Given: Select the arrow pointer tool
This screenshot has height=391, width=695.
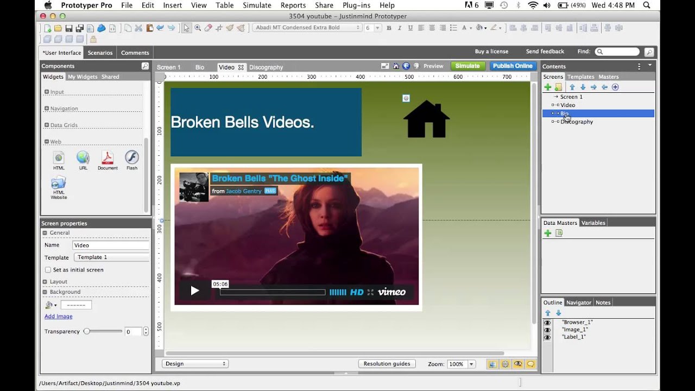Looking at the screenshot, I should (x=187, y=28).
